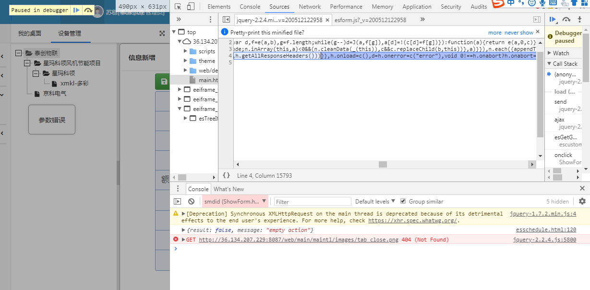Open the navigator three-dot menu

point(210,20)
